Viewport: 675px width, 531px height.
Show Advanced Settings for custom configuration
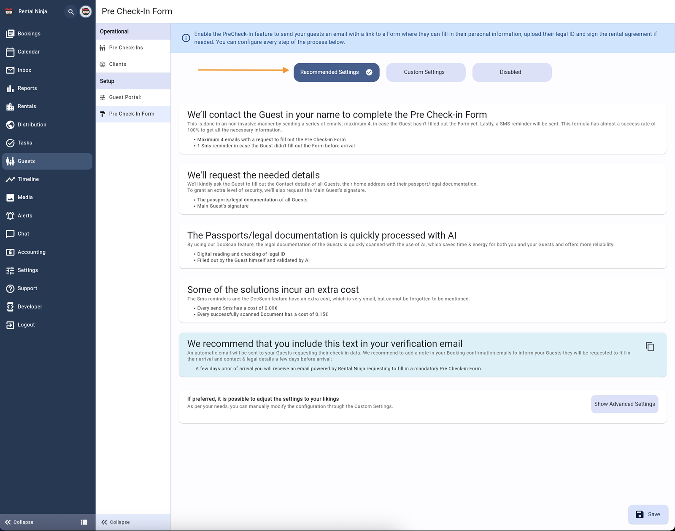click(x=624, y=404)
